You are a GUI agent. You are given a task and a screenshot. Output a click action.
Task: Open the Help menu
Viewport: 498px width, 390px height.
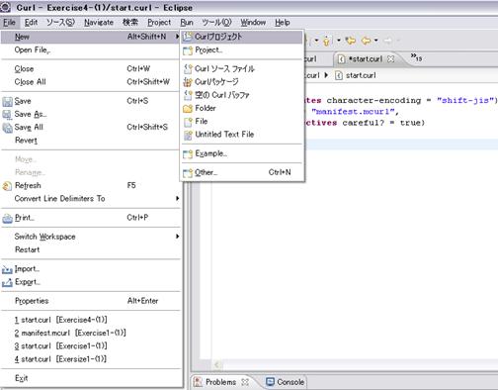283,23
